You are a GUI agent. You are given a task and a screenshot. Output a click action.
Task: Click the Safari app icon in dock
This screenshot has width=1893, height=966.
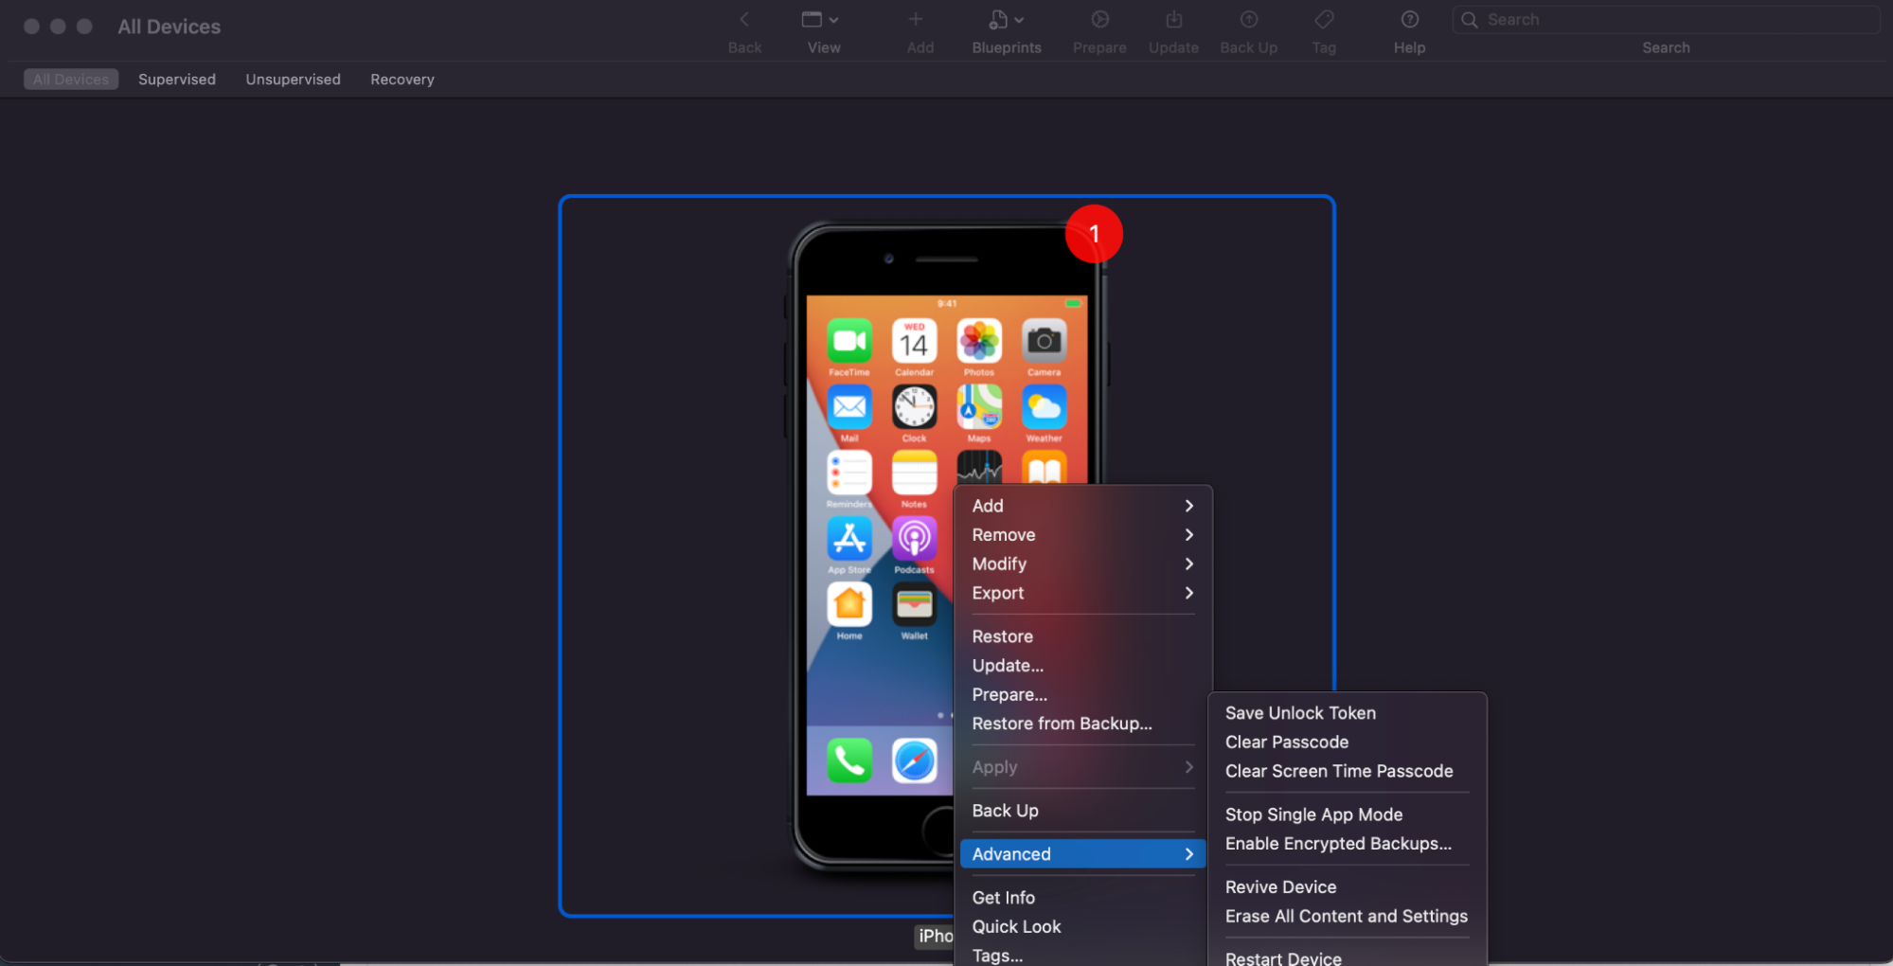[914, 760]
